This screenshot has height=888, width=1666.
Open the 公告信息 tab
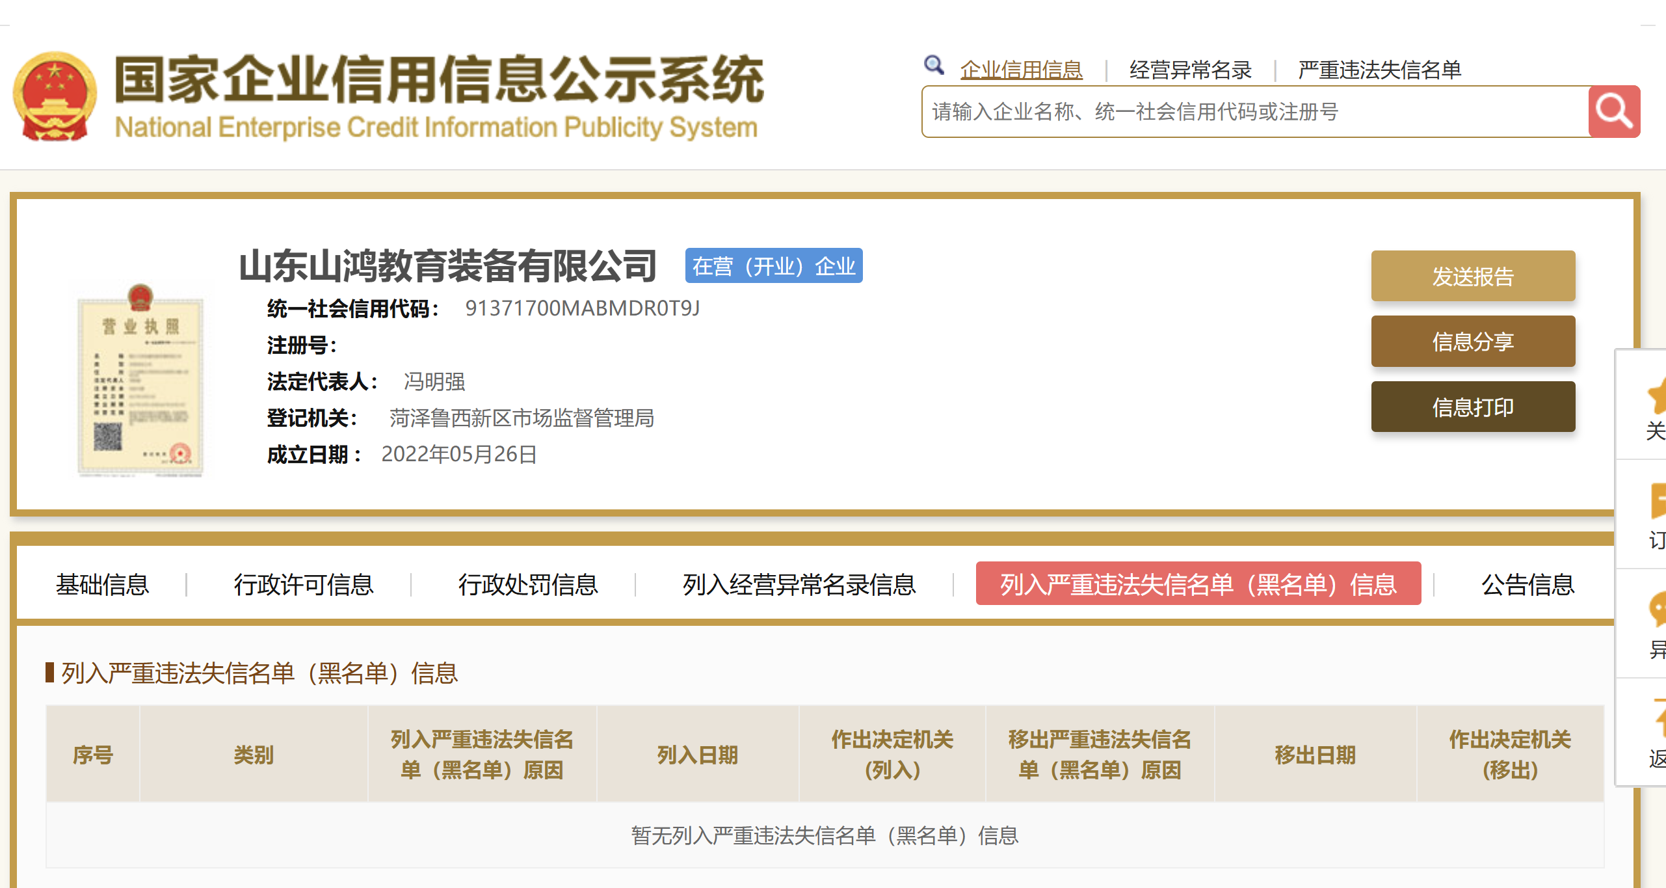point(1527,584)
